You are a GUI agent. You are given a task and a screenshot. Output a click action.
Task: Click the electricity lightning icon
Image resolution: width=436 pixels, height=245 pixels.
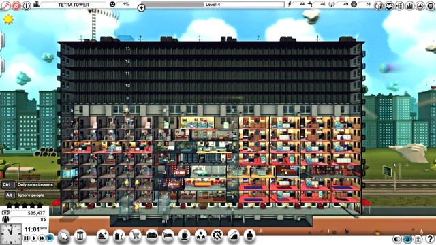coord(290,5)
